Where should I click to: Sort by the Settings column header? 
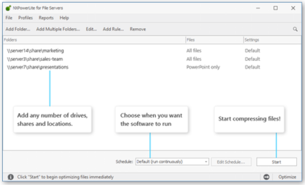coord(272,40)
